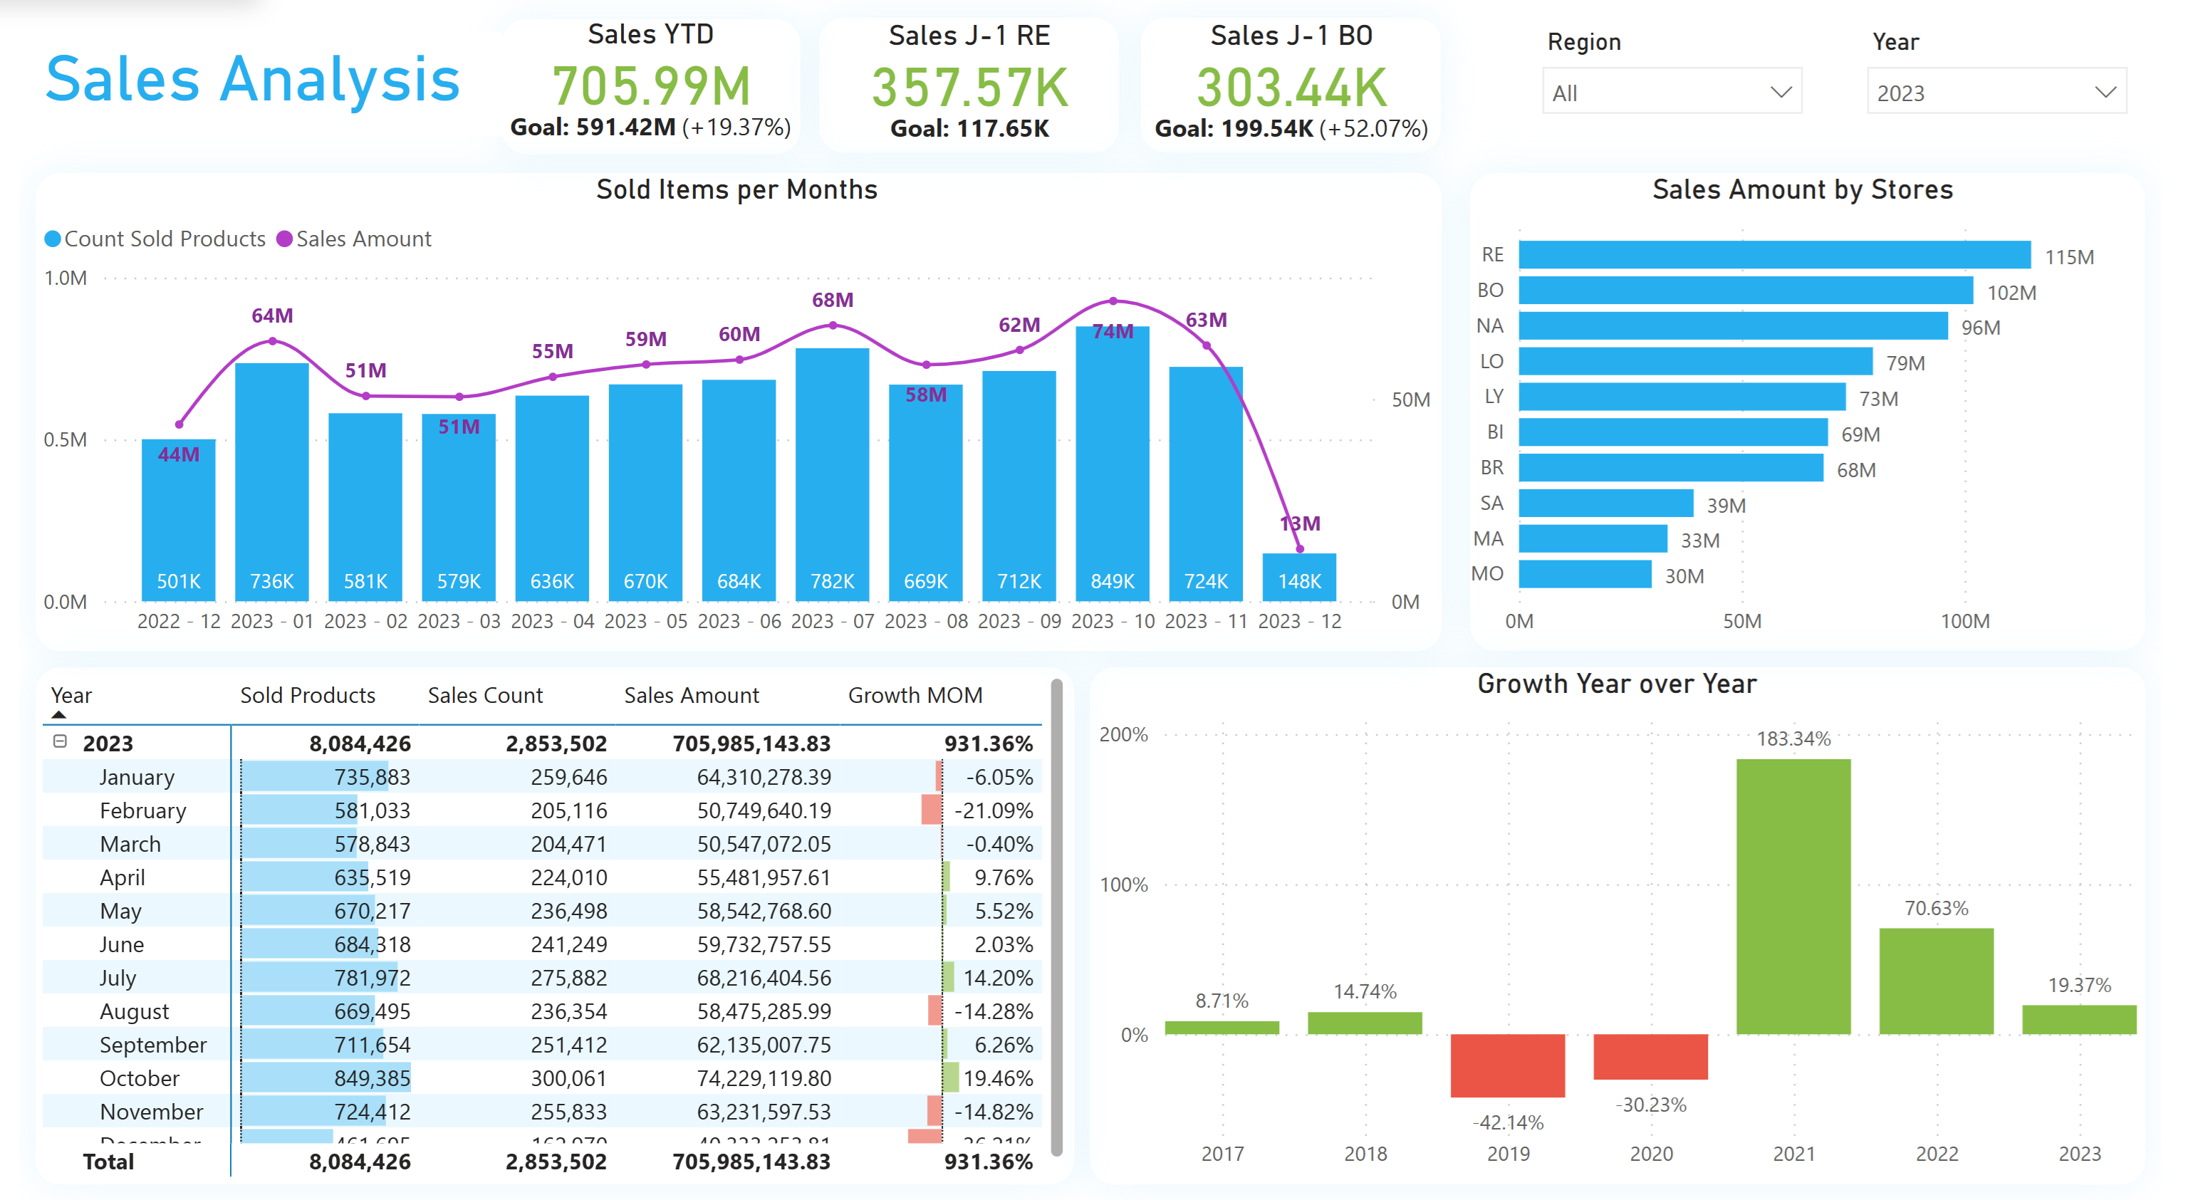Open the Year dropdown showing 2023
The width and height of the screenshot is (2193, 1200).
1996,92
